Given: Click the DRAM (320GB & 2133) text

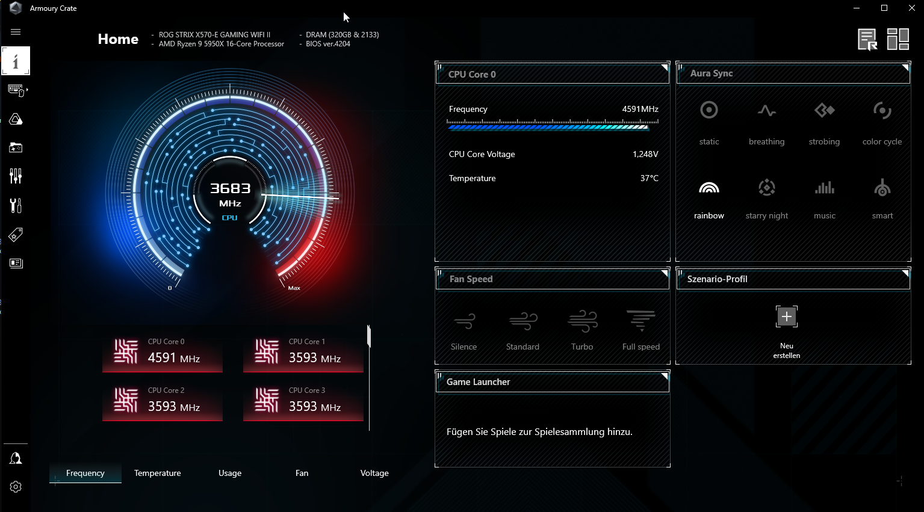Looking at the screenshot, I should coord(343,35).
